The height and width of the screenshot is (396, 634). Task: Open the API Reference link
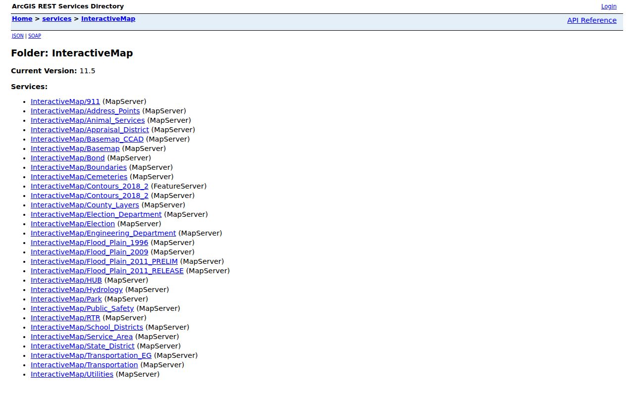tap(592, 20)
